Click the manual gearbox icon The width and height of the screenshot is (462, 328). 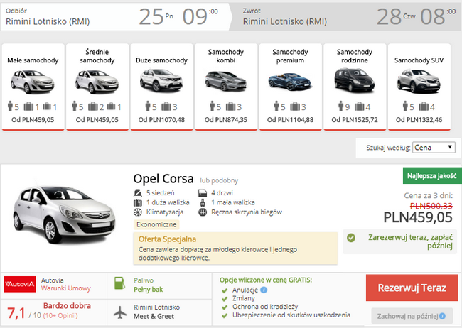point(203,212)
